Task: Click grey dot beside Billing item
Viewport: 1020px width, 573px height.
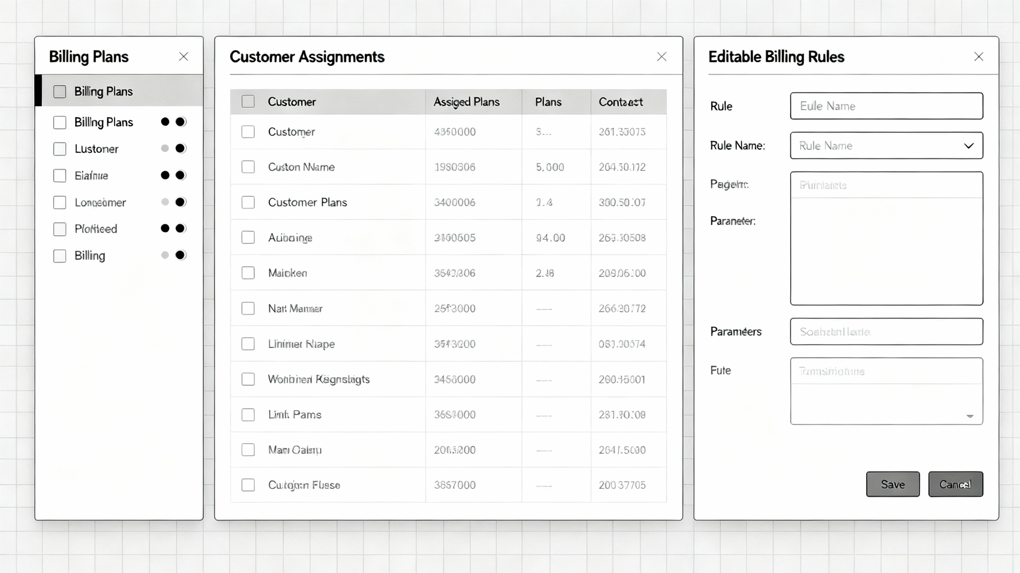Action: 165,255
